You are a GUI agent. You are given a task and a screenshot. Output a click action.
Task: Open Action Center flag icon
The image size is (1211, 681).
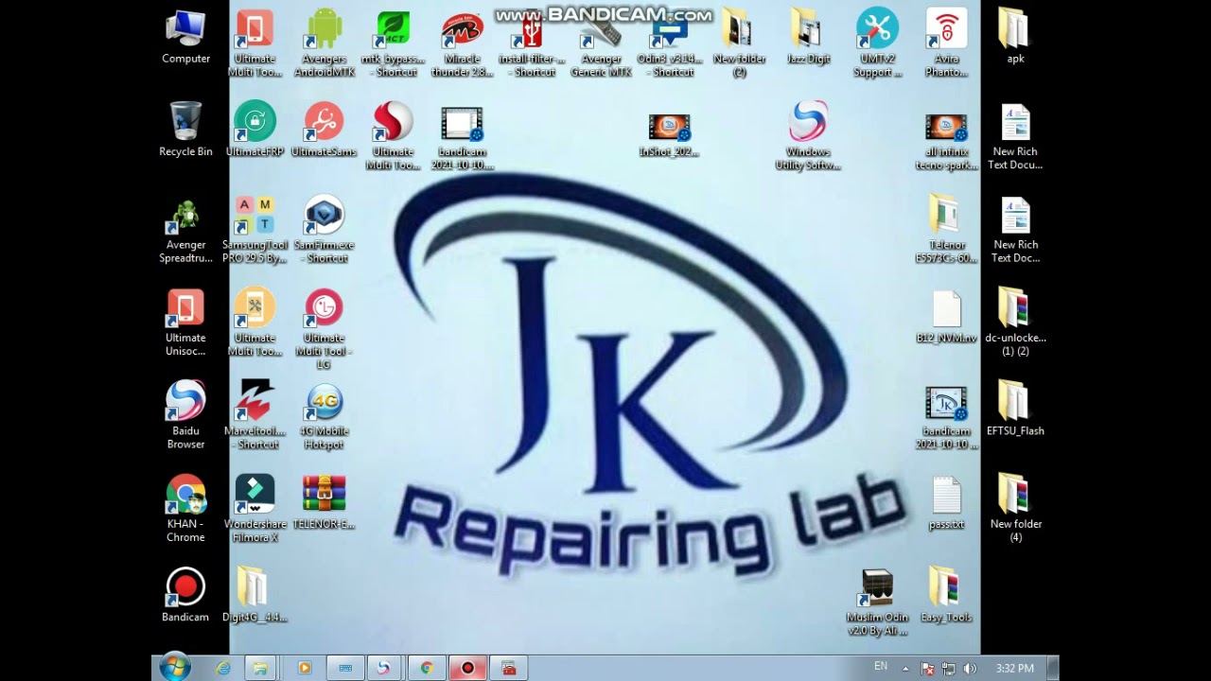927,668
